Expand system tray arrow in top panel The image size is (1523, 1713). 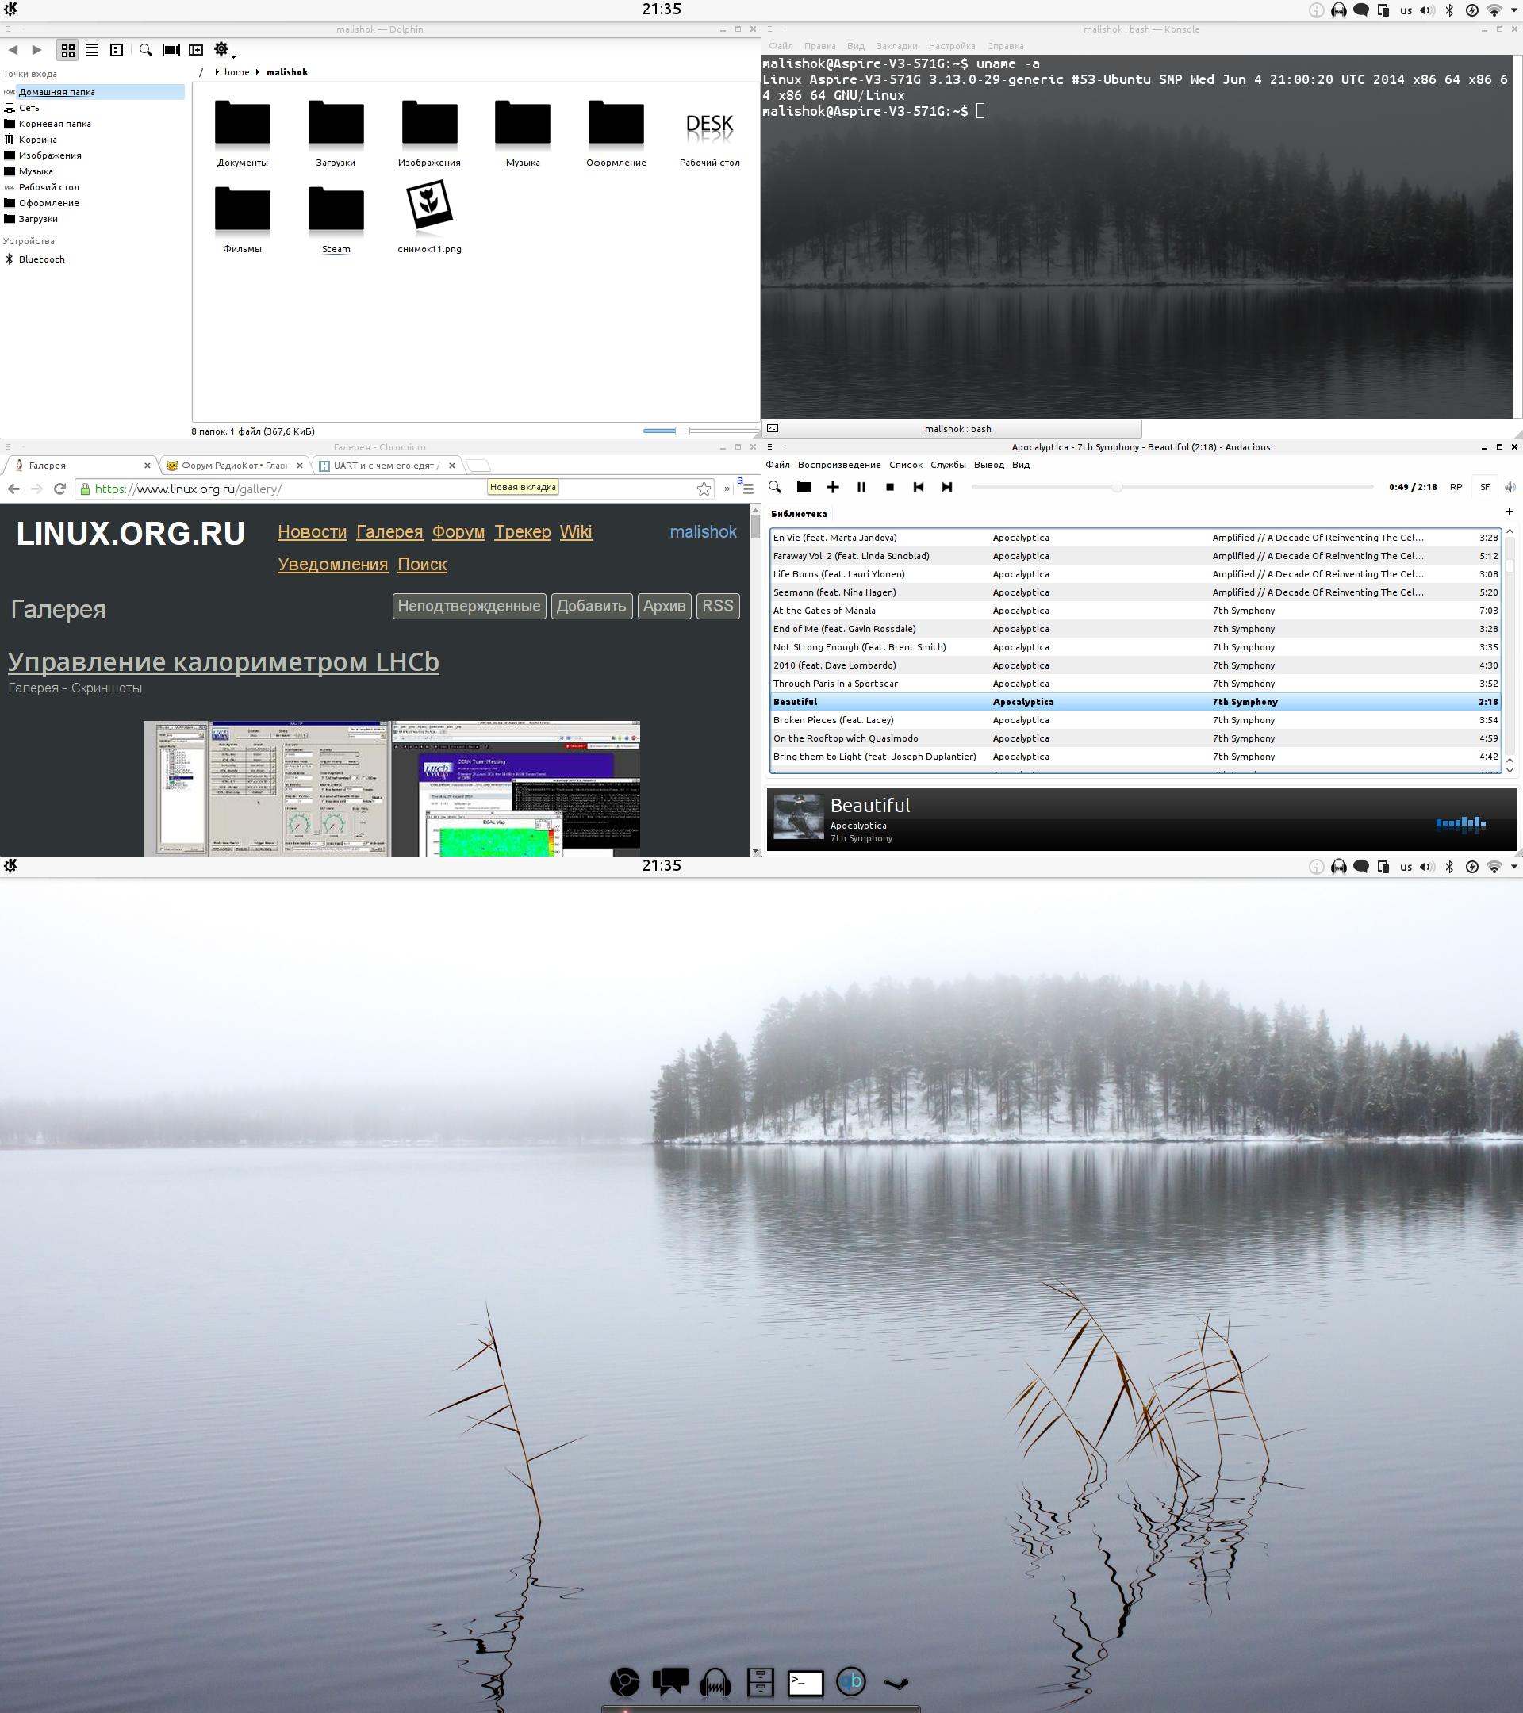(x=1513, y=10)
